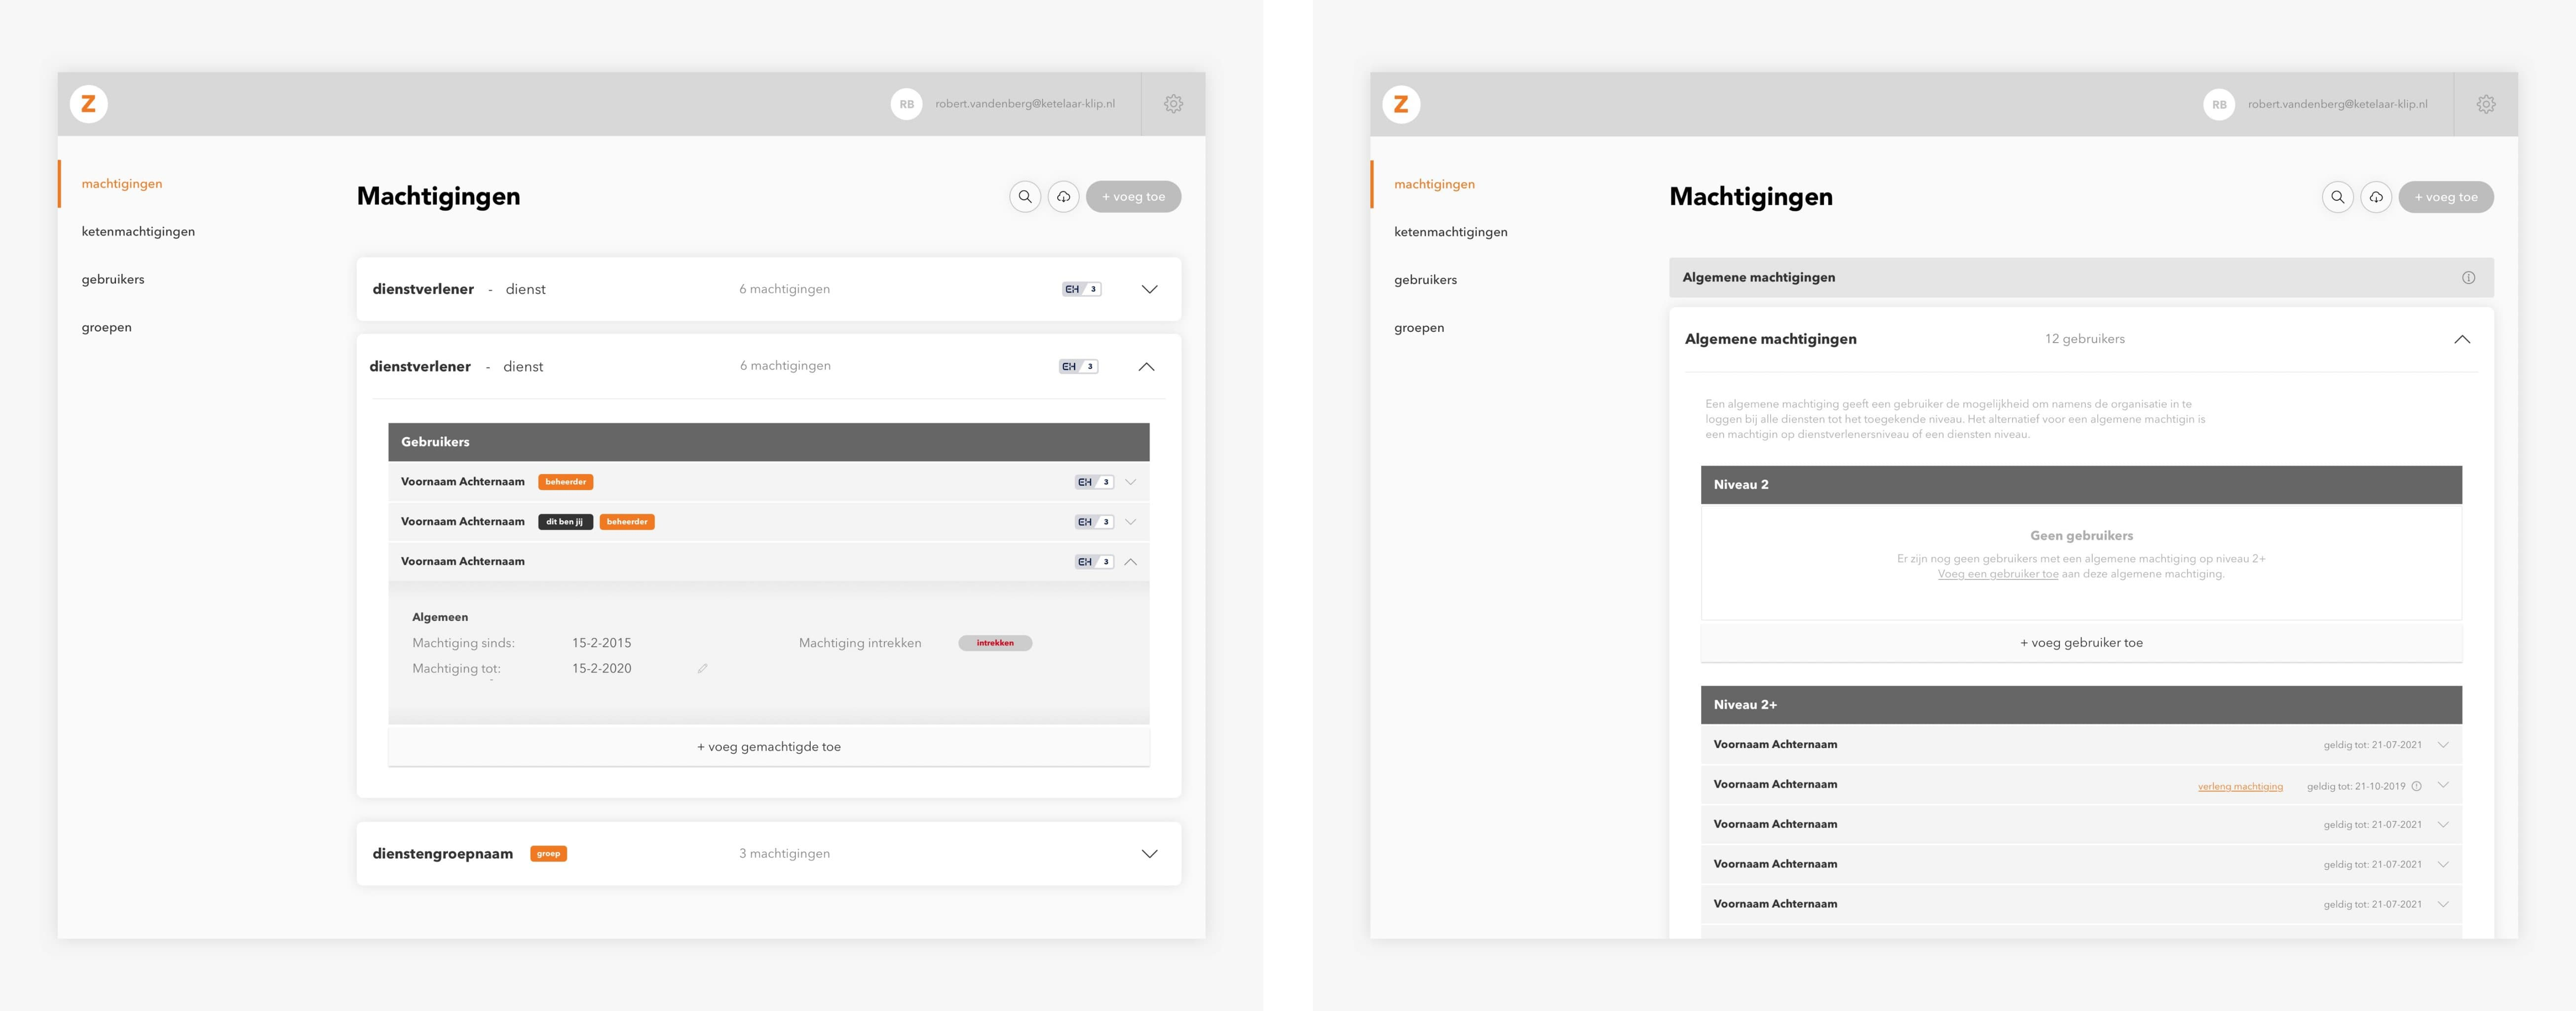The width and height of the screenshot is (2576, 1011).
Task: Open gebruikers in right window sidebar
Action: (1425, 280)
